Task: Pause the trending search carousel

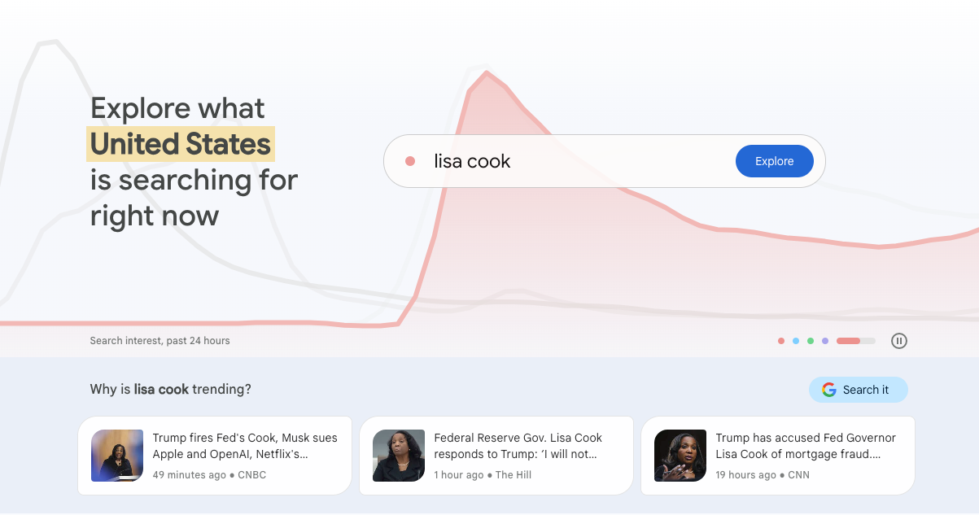Action: [x=898, y=341]
